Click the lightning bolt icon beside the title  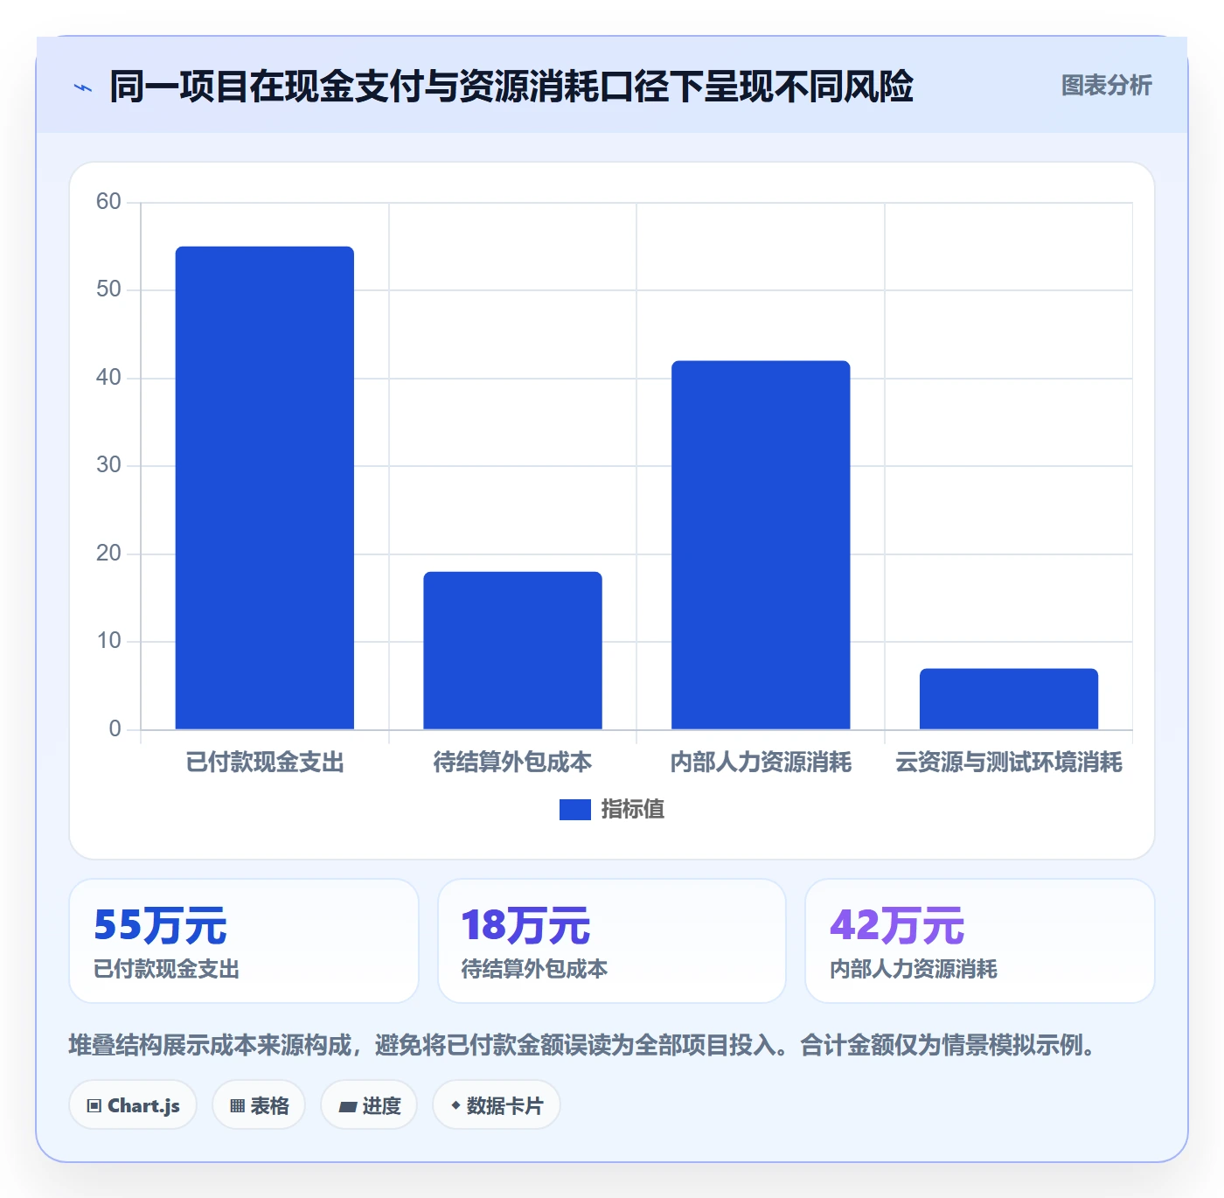click(x=83, y=87)
